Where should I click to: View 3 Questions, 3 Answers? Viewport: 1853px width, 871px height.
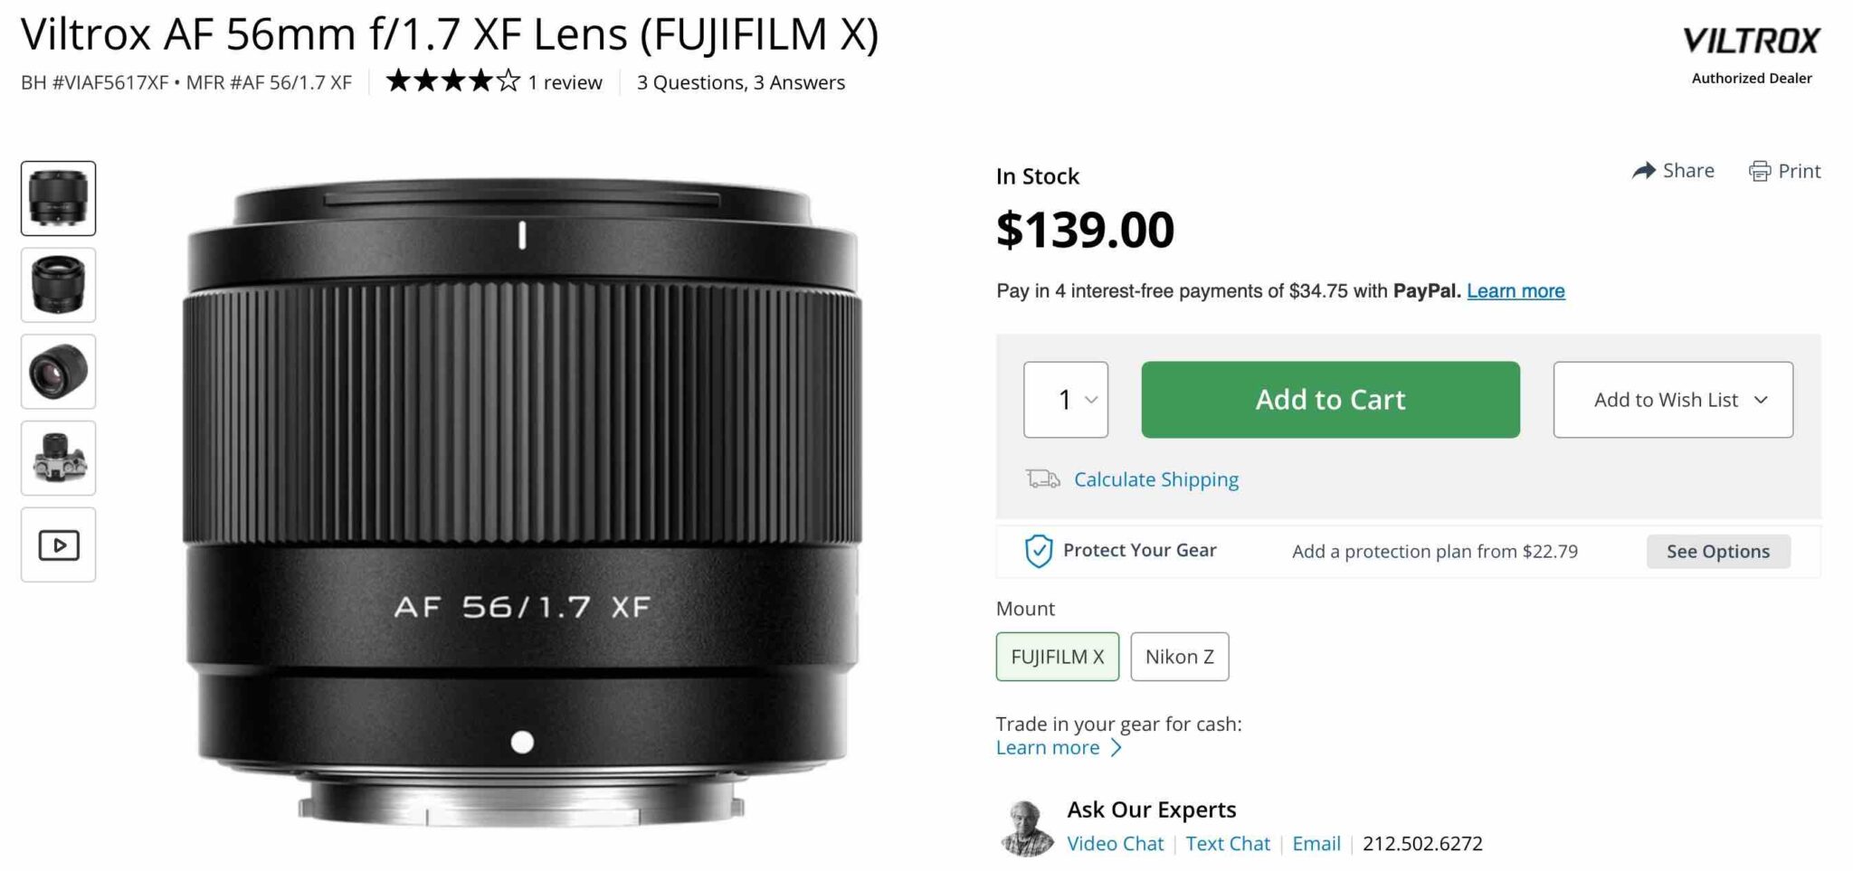(739, 81)
